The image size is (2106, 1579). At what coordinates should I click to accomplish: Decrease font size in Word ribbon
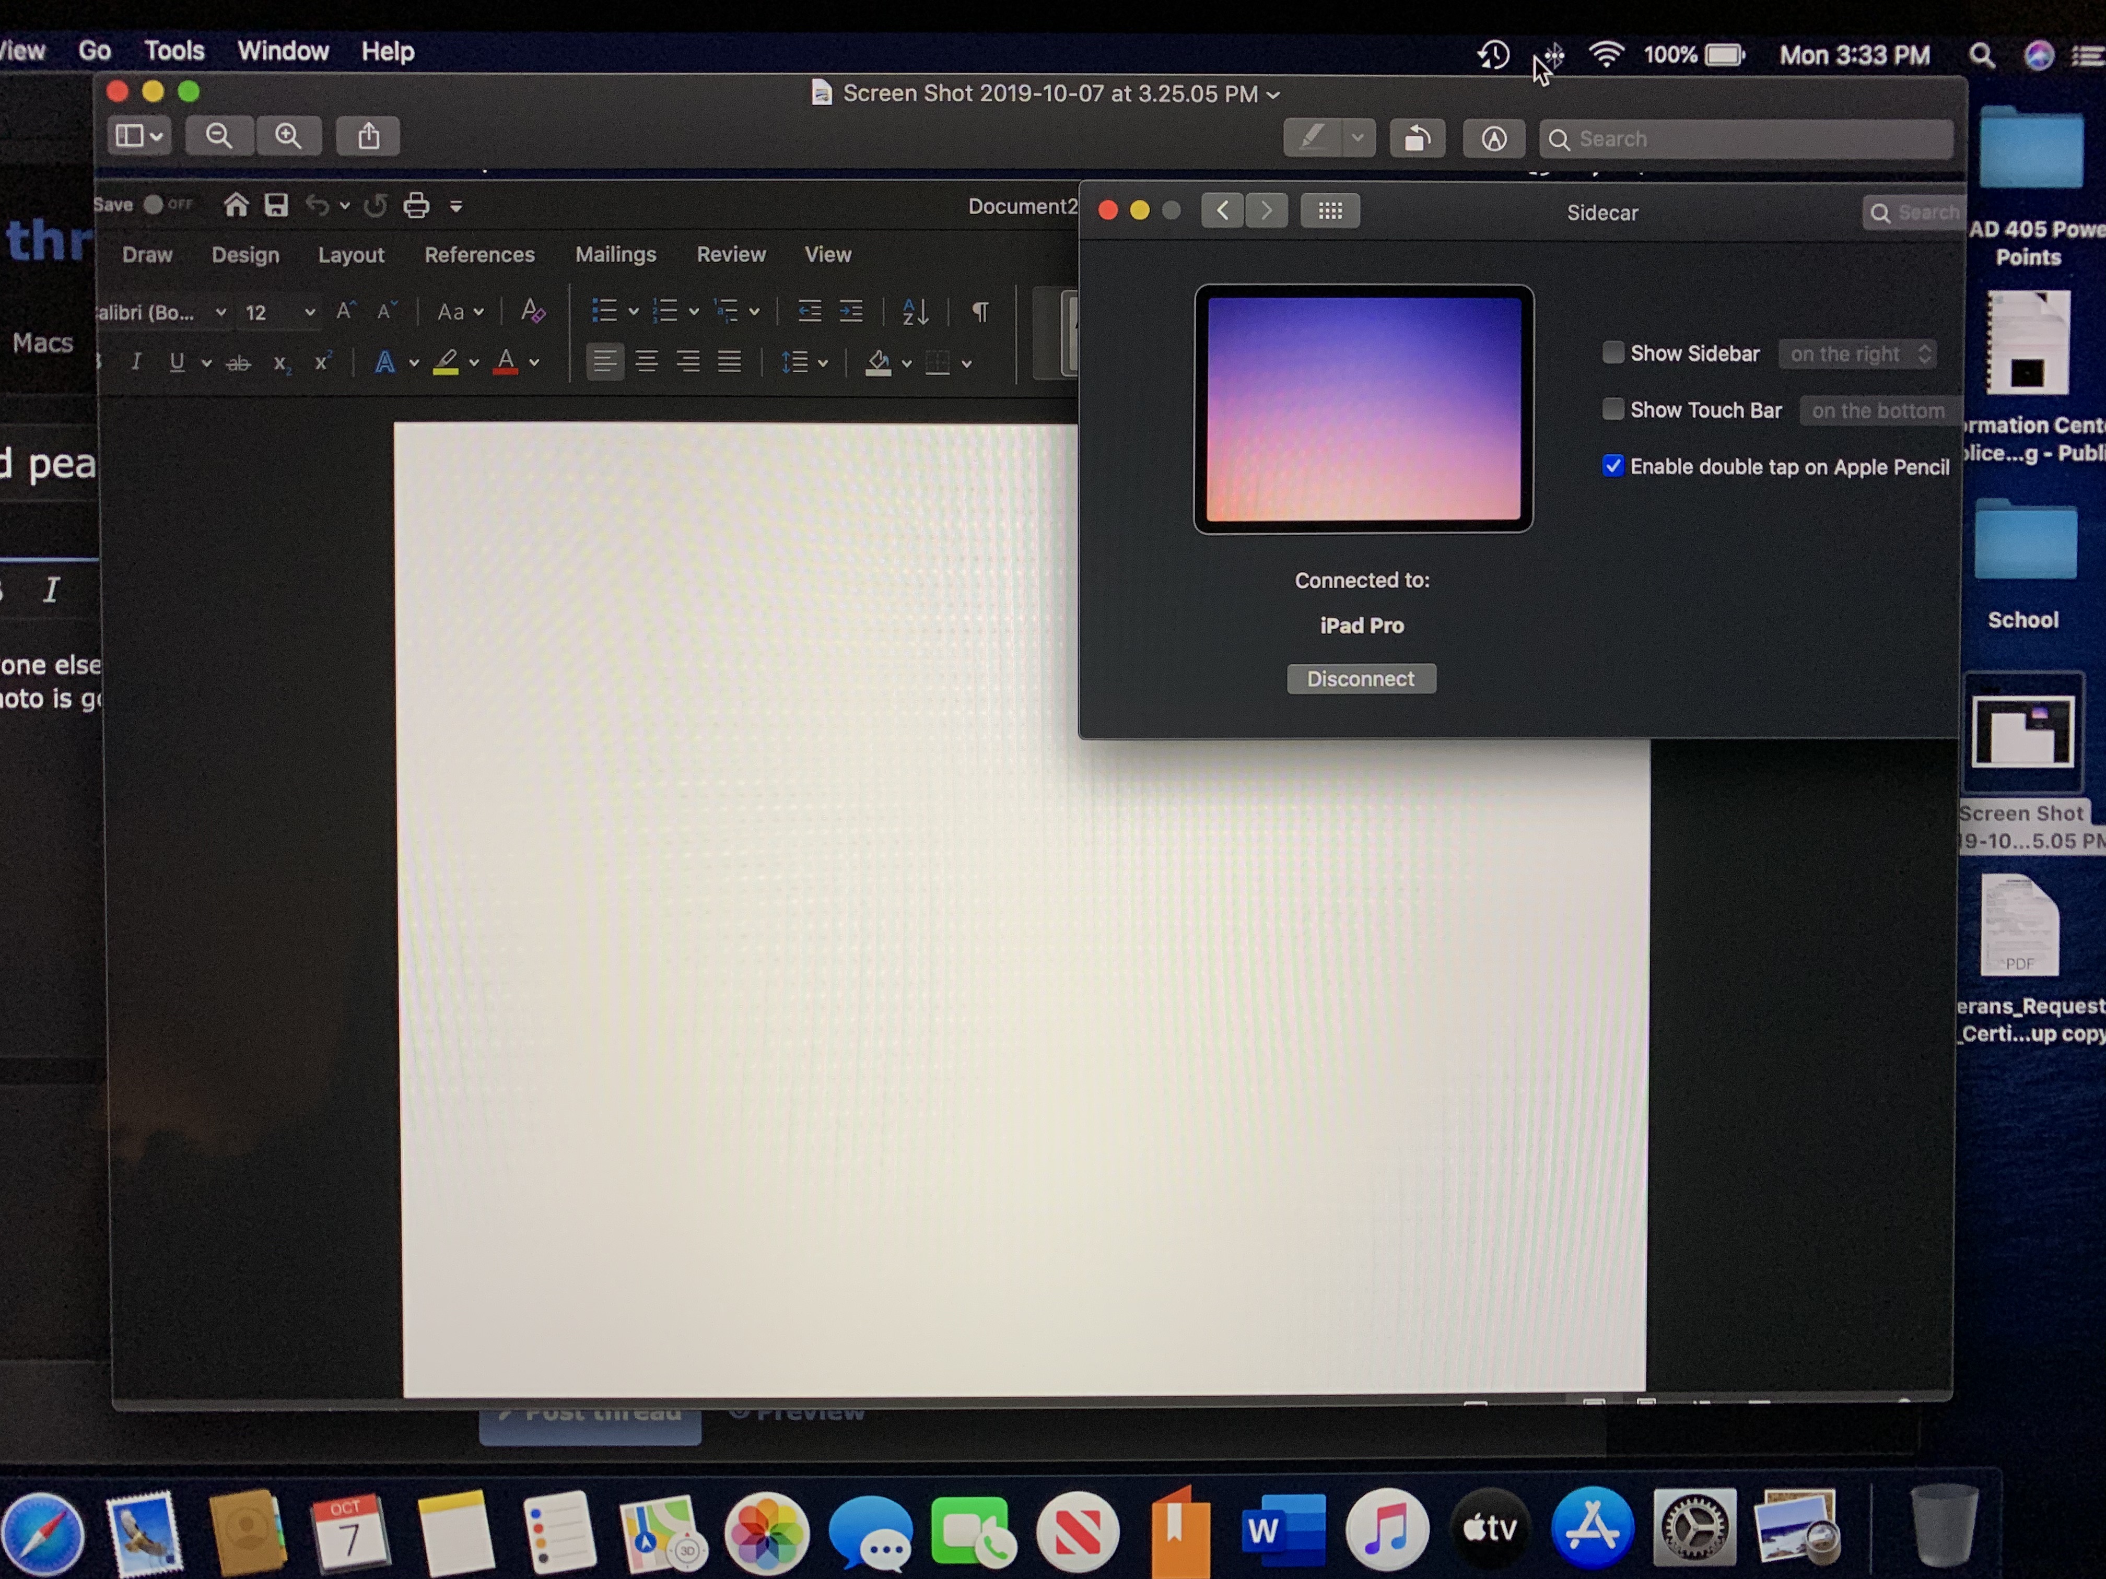(x=385, y=311)
